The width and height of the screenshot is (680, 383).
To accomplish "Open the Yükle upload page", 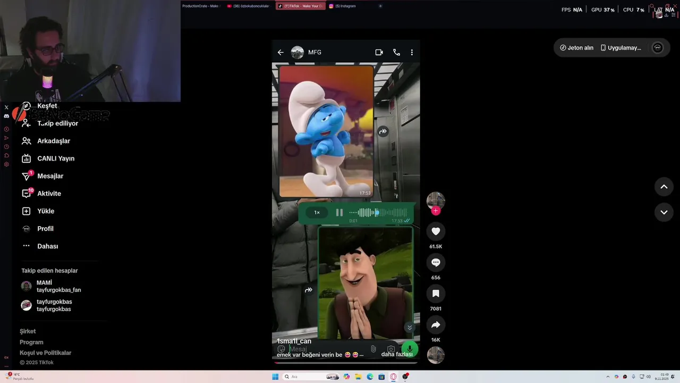I will click(38, 211).
